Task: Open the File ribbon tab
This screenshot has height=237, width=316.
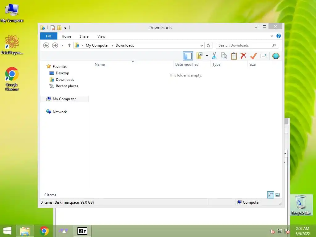Action: coord(49,36)
